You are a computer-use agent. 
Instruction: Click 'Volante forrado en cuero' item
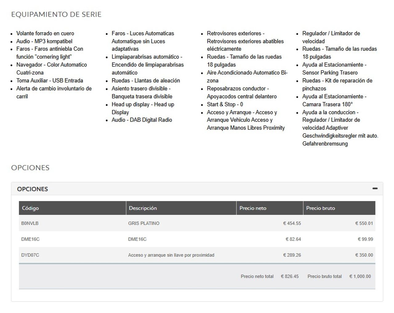[x=45, y=33]
